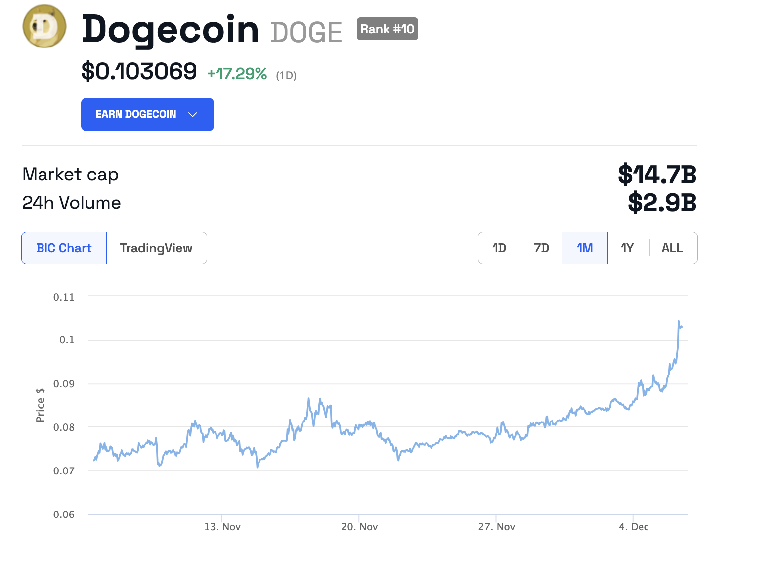Screen dimensions: 778x563
Task: Click the Dogecoin title text
Action: [x=170, y=30]
